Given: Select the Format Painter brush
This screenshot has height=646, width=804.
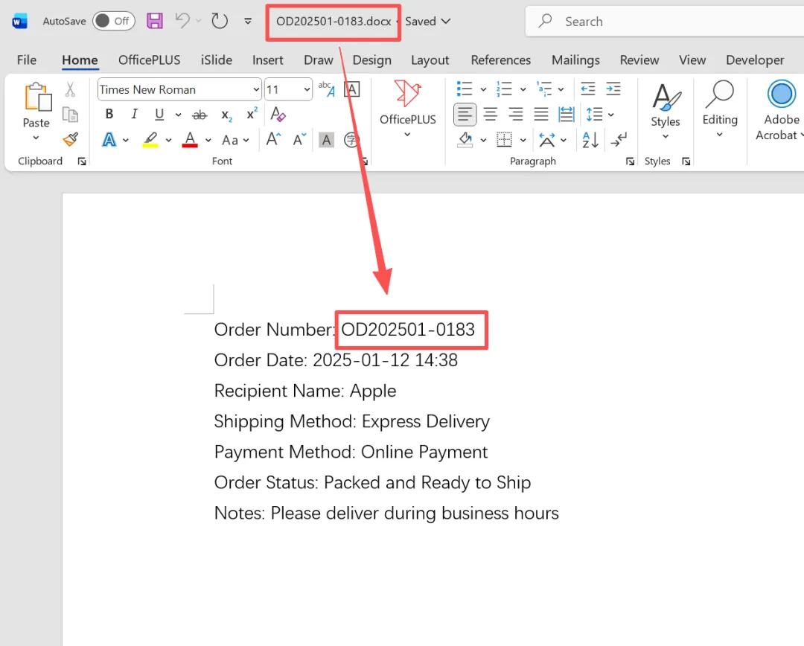Looking at the screenshot, I should click(70, 139).
